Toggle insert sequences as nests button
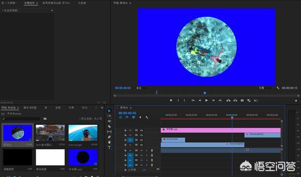The height and width of the screenshot is (177, 301). (x=120, y=117)
